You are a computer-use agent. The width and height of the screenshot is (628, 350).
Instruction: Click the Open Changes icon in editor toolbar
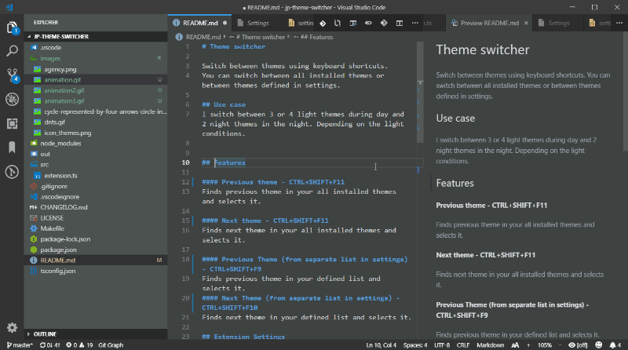point(338,24)
